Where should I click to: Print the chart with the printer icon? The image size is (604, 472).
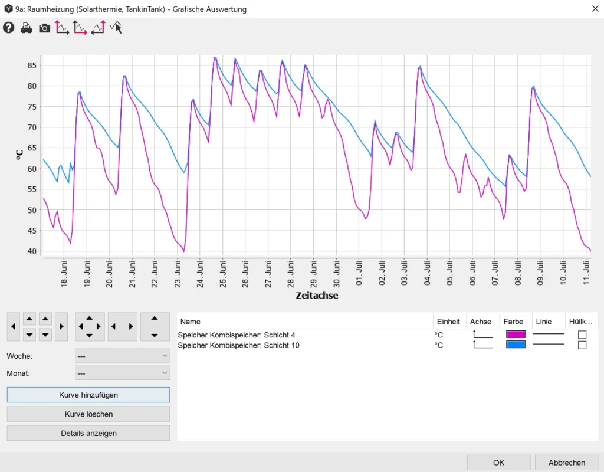[x=27, y=28]
